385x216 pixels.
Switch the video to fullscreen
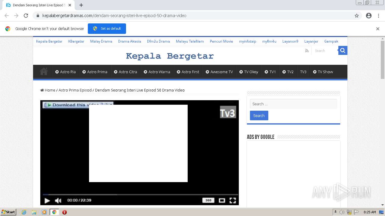233,200
